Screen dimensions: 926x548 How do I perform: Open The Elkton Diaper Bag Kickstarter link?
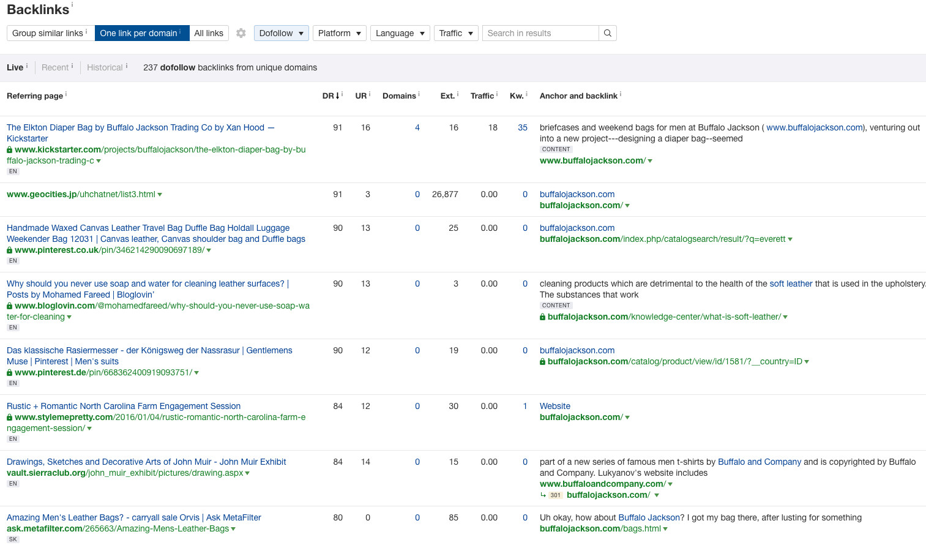pyautogui.click(x=141, y=133)
